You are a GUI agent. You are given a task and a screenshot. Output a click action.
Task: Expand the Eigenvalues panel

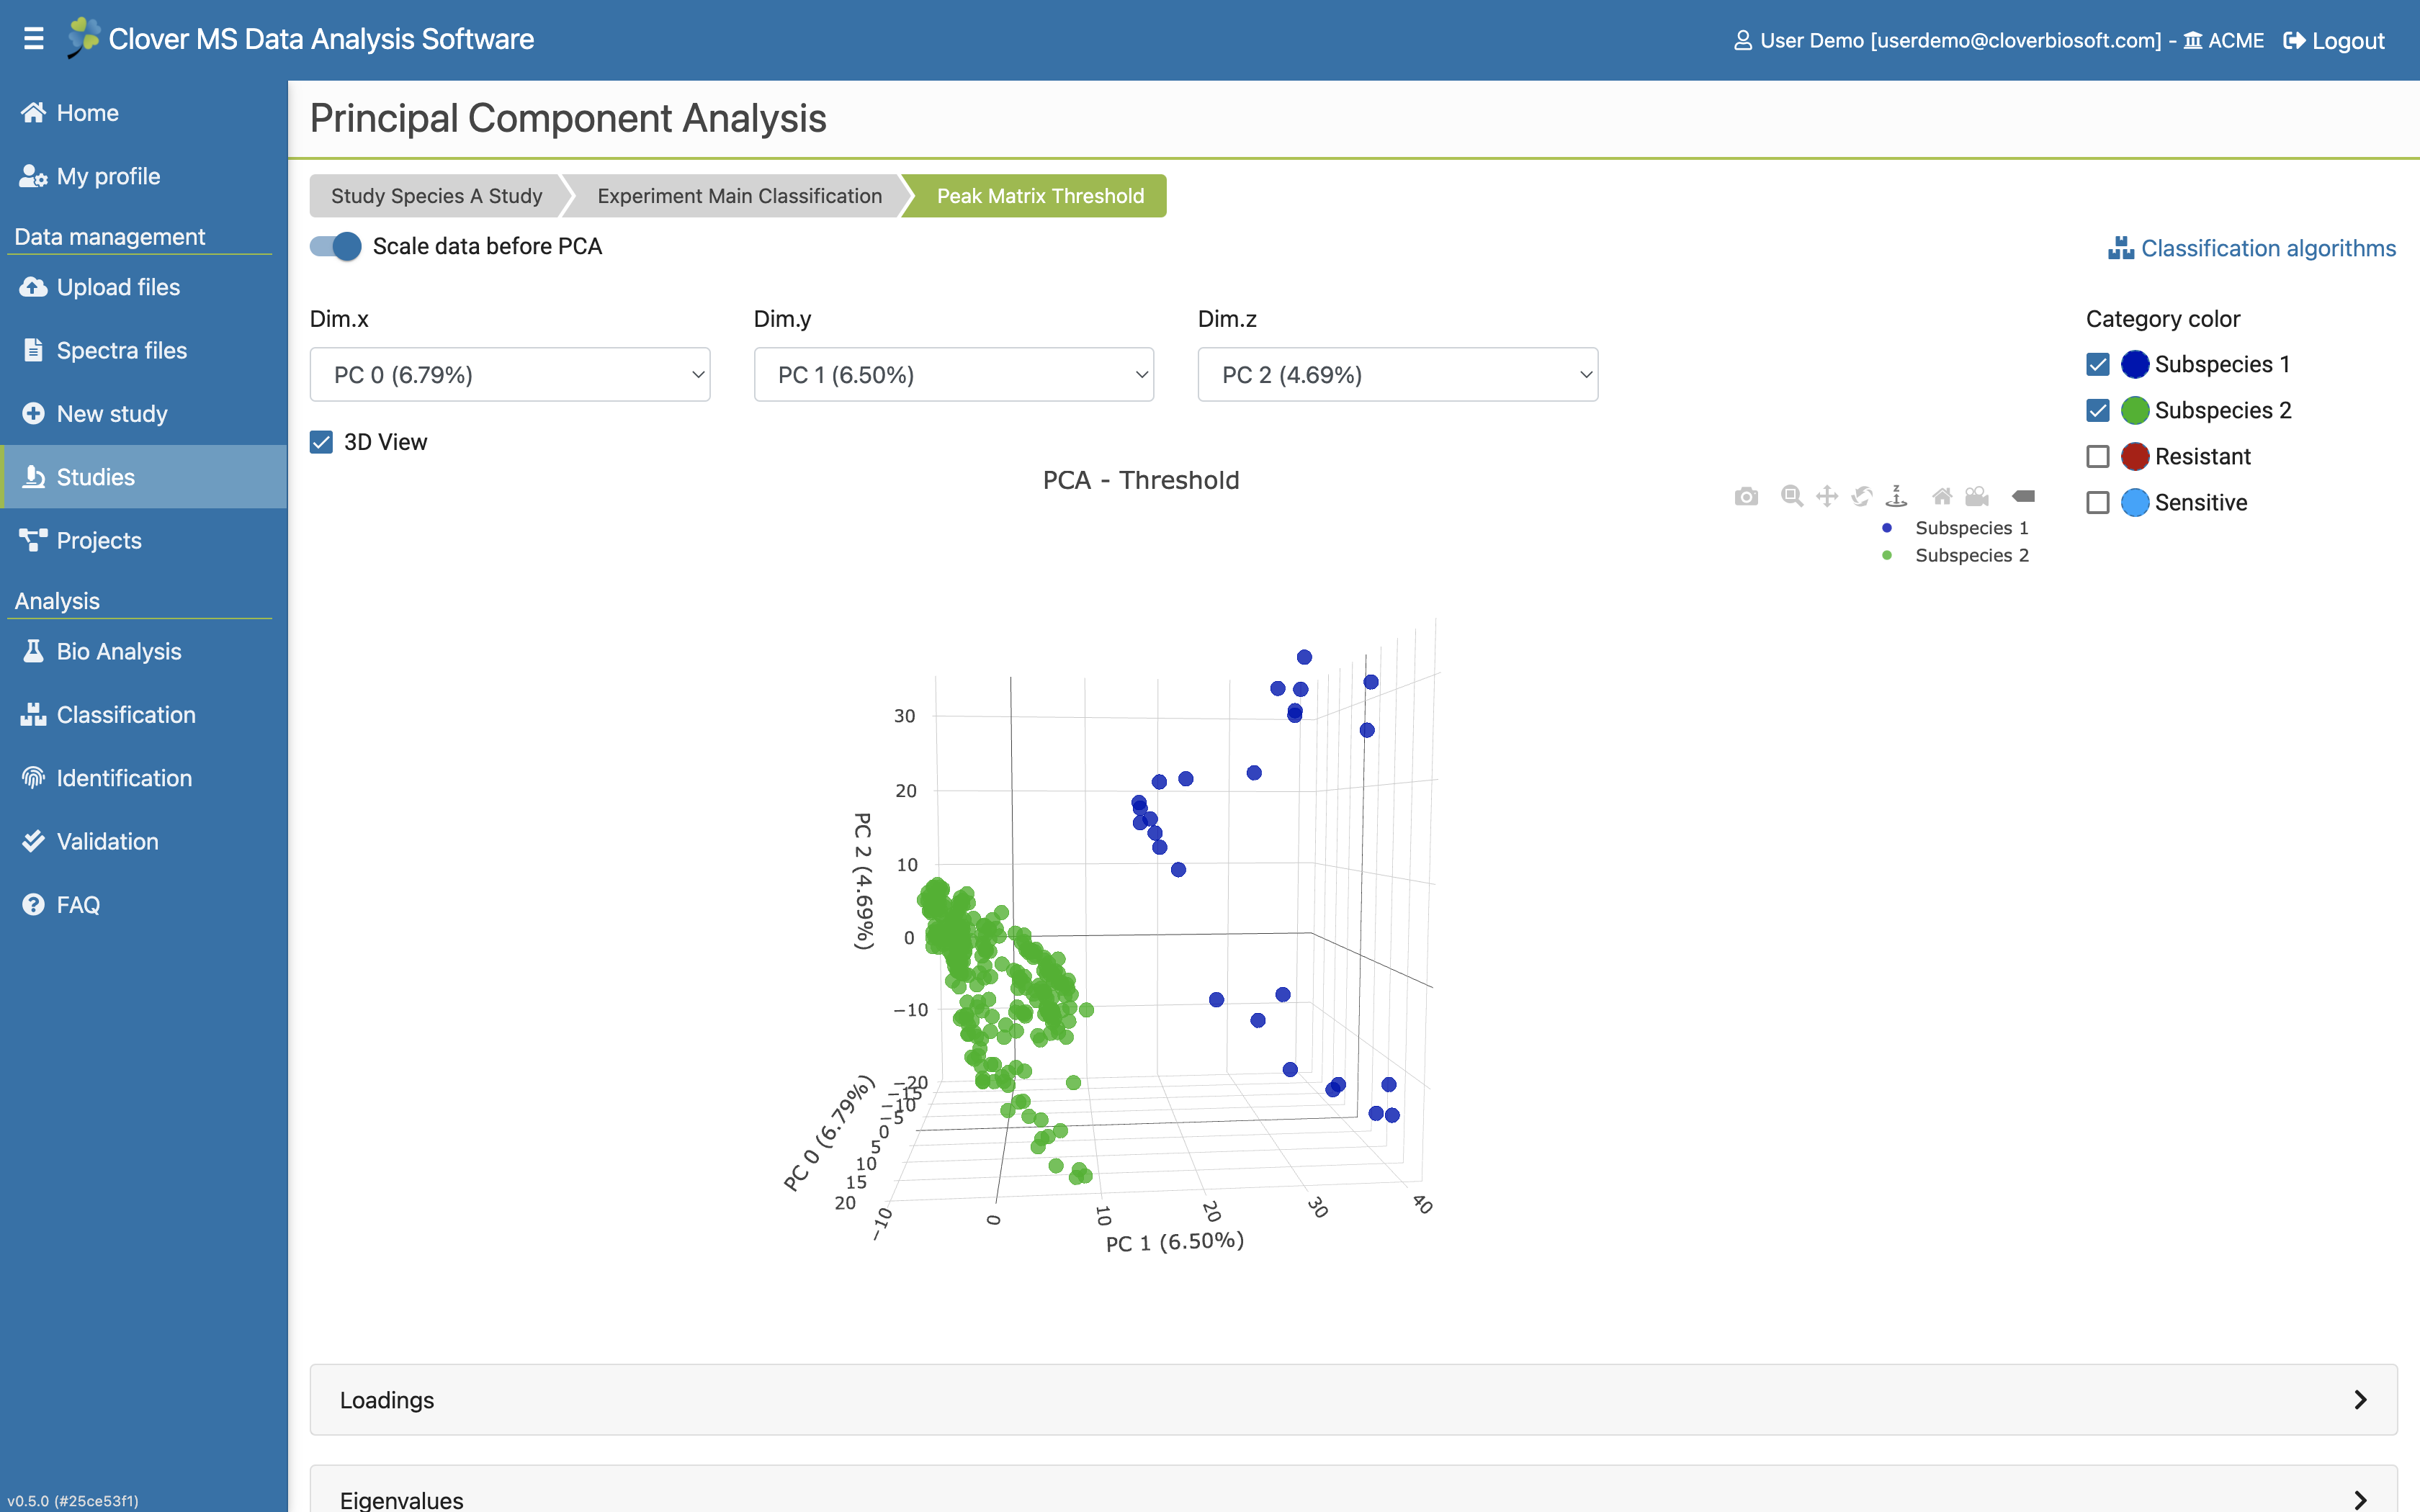pos(1354,1490)
